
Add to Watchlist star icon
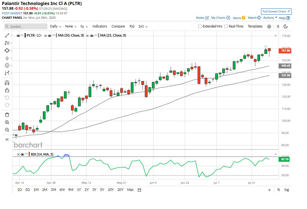pos(259,17)
